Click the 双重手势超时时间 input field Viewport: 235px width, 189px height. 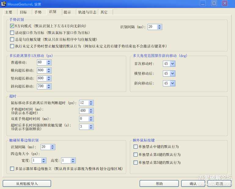[x=84, y=119]
